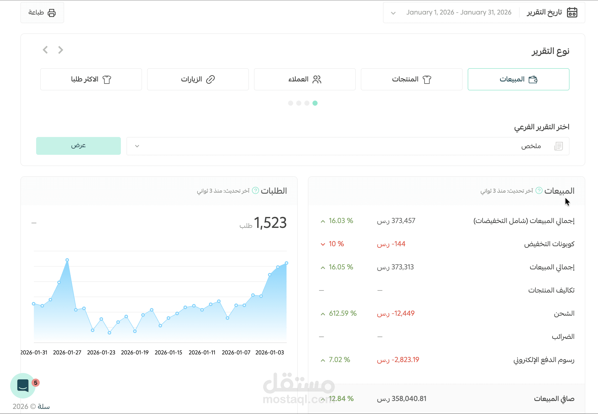Click the value 373,313 ر.س
The image size is (598, 414).
[395, 267]
